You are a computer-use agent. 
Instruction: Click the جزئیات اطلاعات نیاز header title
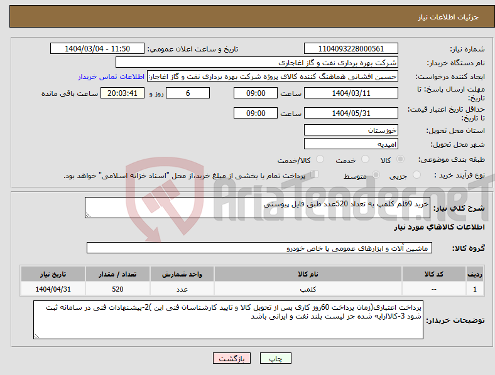pyautogui.click(x=449, y=17)
